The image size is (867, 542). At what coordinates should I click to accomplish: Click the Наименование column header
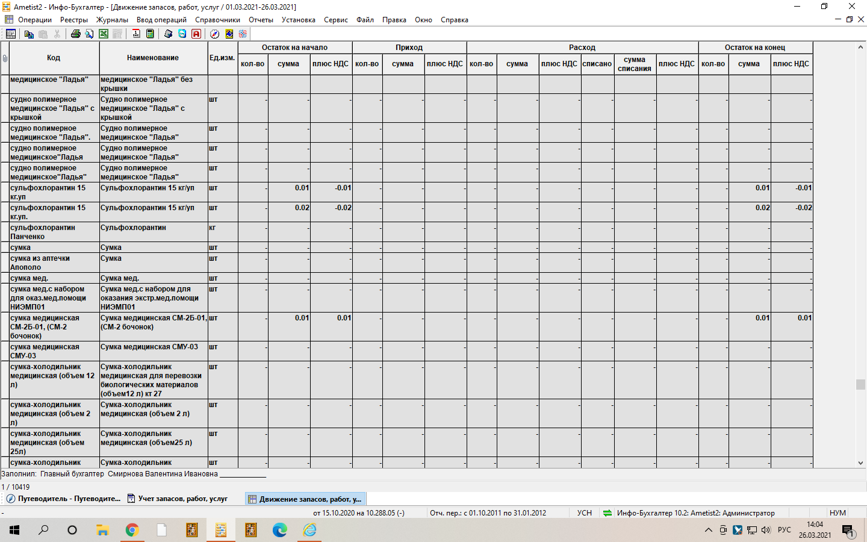pyautogui.click(x=153, y=58)
